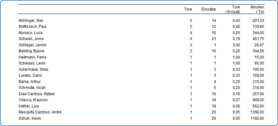Open goal count link for Schwaab, Levin

tap(191, 63)
